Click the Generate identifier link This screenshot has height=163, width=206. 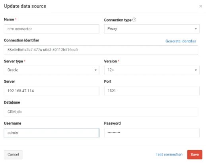[x=181, y=41]
